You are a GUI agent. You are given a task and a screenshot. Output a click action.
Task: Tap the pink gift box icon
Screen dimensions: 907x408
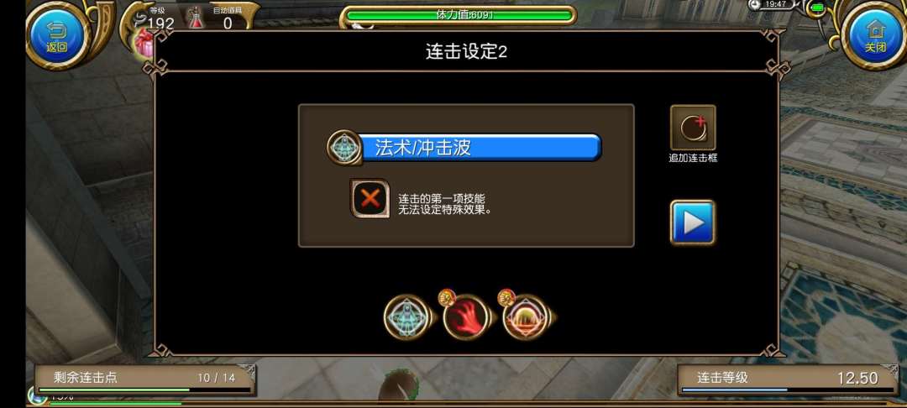(144, 44)
